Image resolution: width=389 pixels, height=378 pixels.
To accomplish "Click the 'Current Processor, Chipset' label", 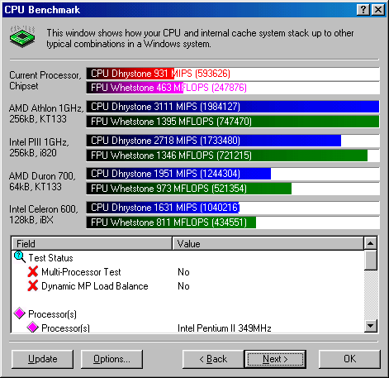I will (45, 80).
